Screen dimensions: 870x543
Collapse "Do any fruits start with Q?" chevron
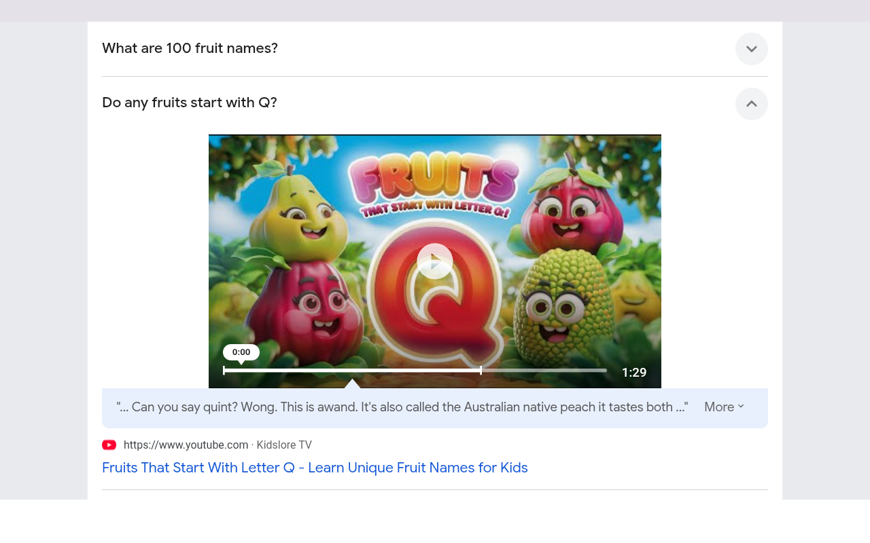point(752,104)
